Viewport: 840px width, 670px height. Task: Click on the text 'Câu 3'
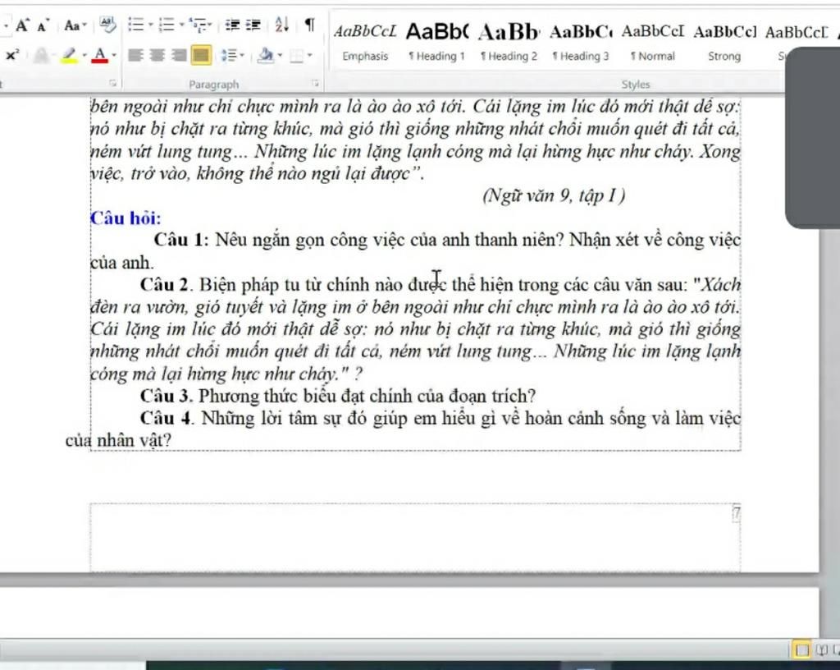pos(166,396)
